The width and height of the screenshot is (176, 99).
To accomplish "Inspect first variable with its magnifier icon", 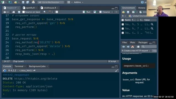I will click(152, 24).
